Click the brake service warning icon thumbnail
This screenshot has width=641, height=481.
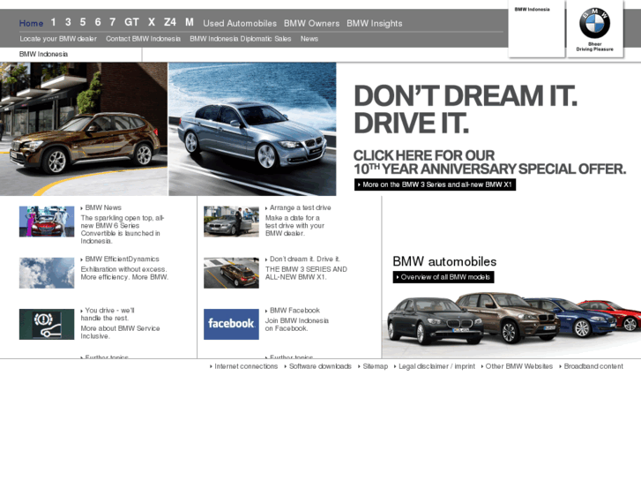point(47,324)
